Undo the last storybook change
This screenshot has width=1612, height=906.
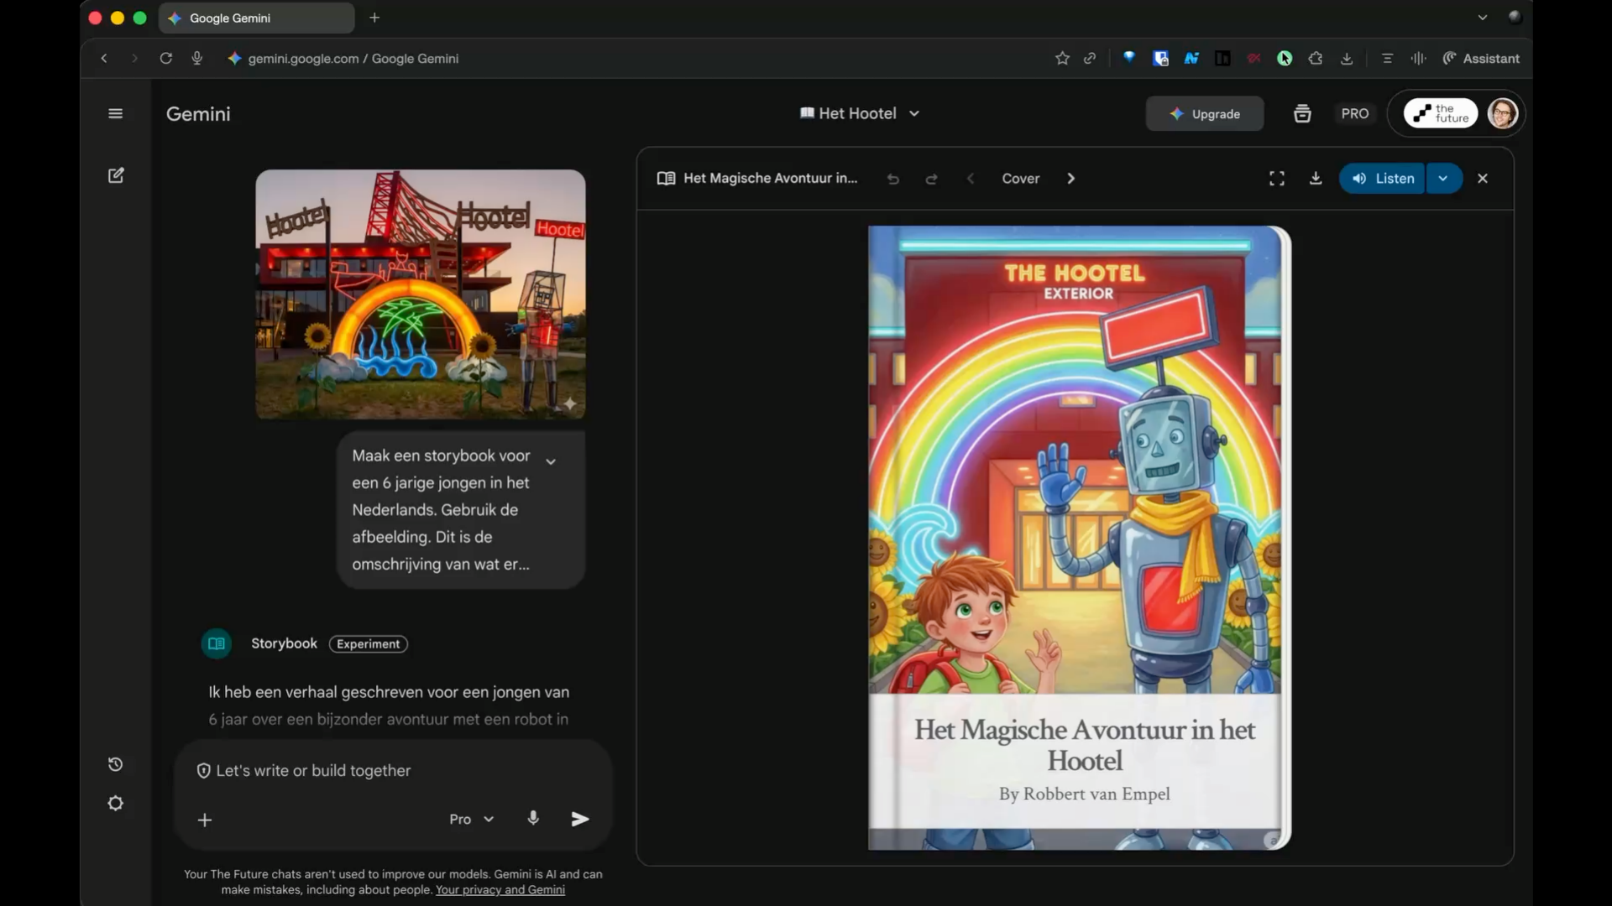893,179
